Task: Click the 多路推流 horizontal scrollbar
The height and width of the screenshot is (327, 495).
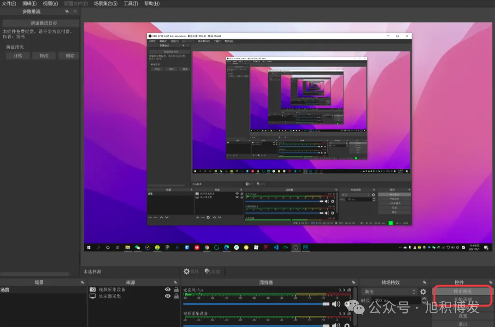Action: point(35,274)
